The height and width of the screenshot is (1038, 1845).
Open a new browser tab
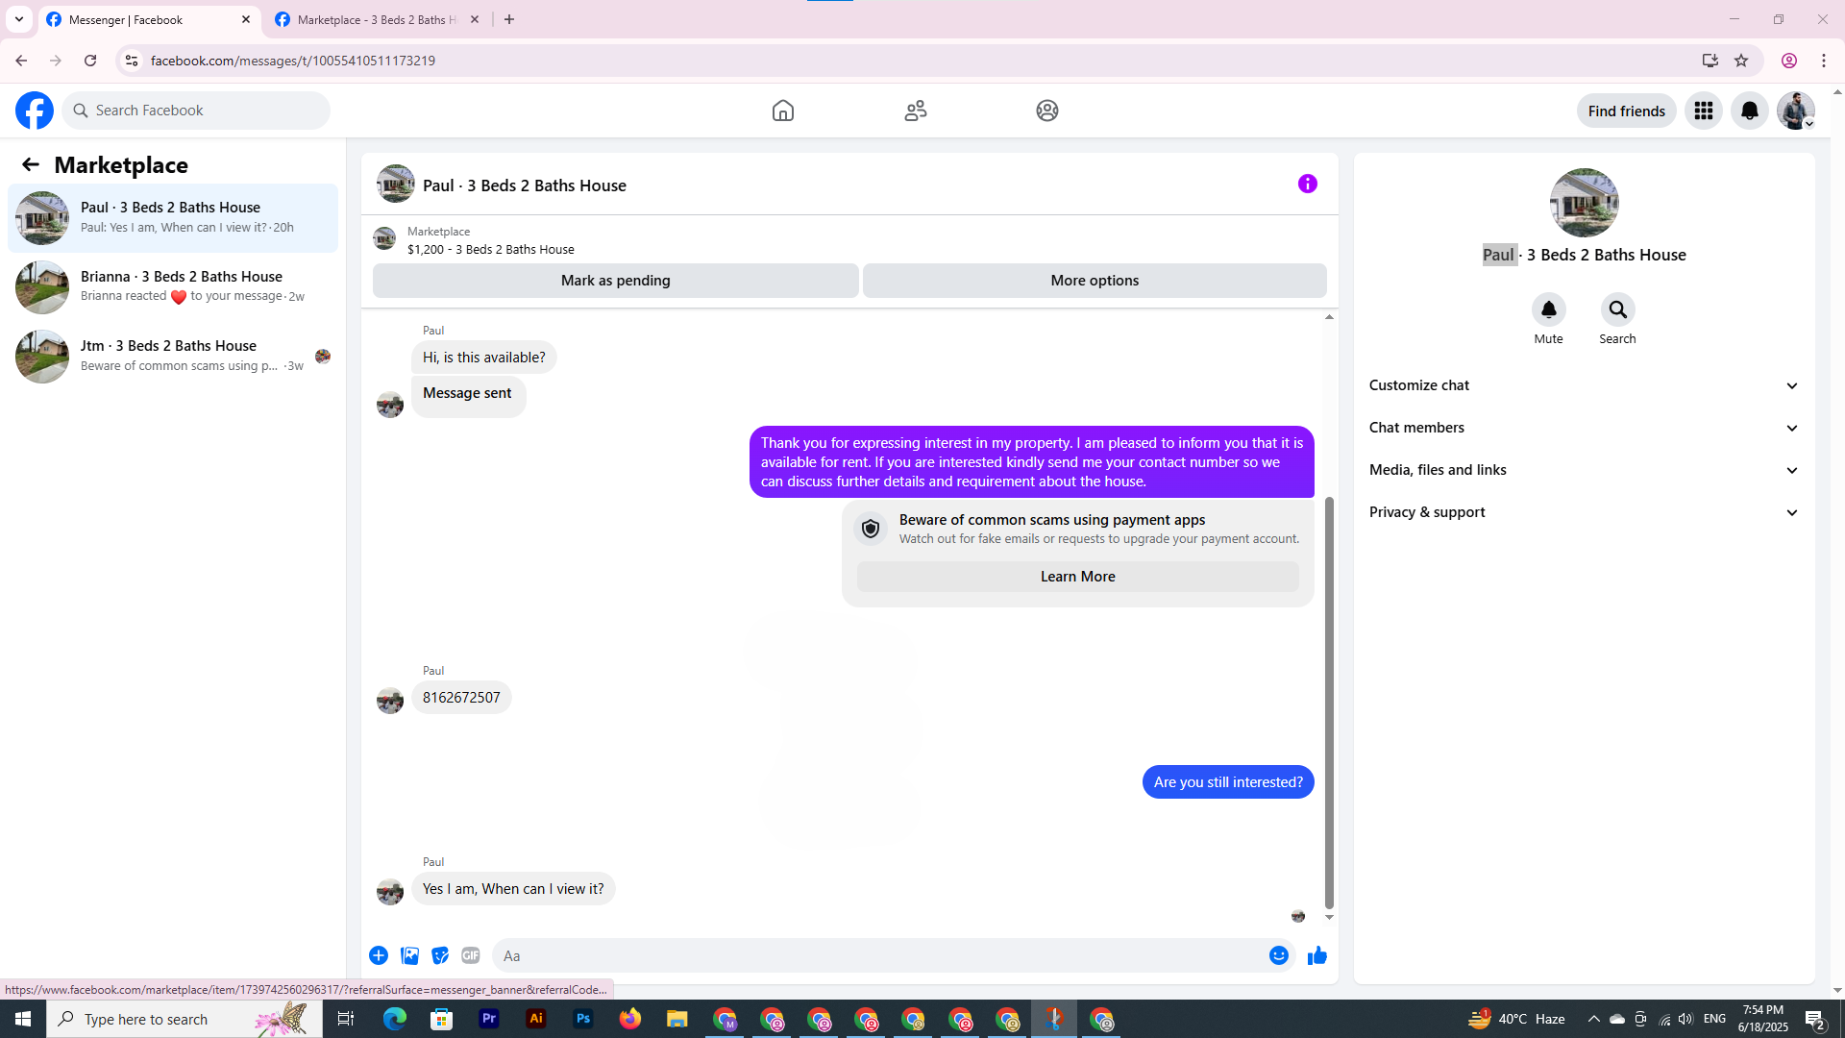[509, 19]
